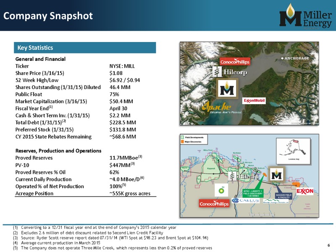Click footnote 1 about fiscal year conversion
This screenshot has height=252, width=336.
pos(95,227)
